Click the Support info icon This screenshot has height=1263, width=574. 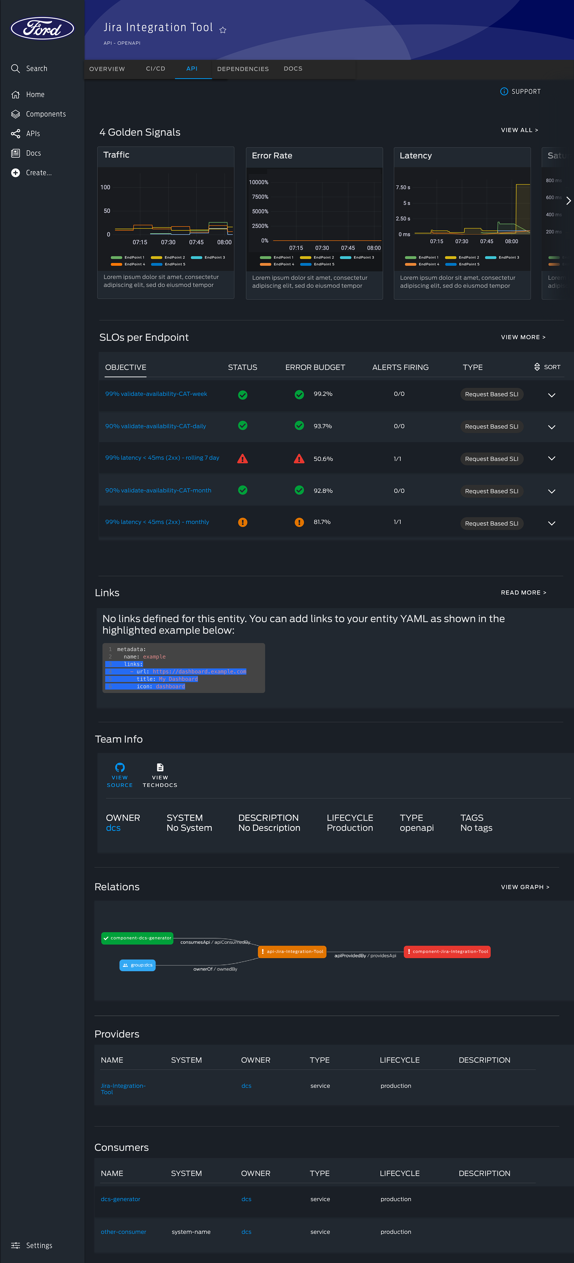click(x=504, y=91)
